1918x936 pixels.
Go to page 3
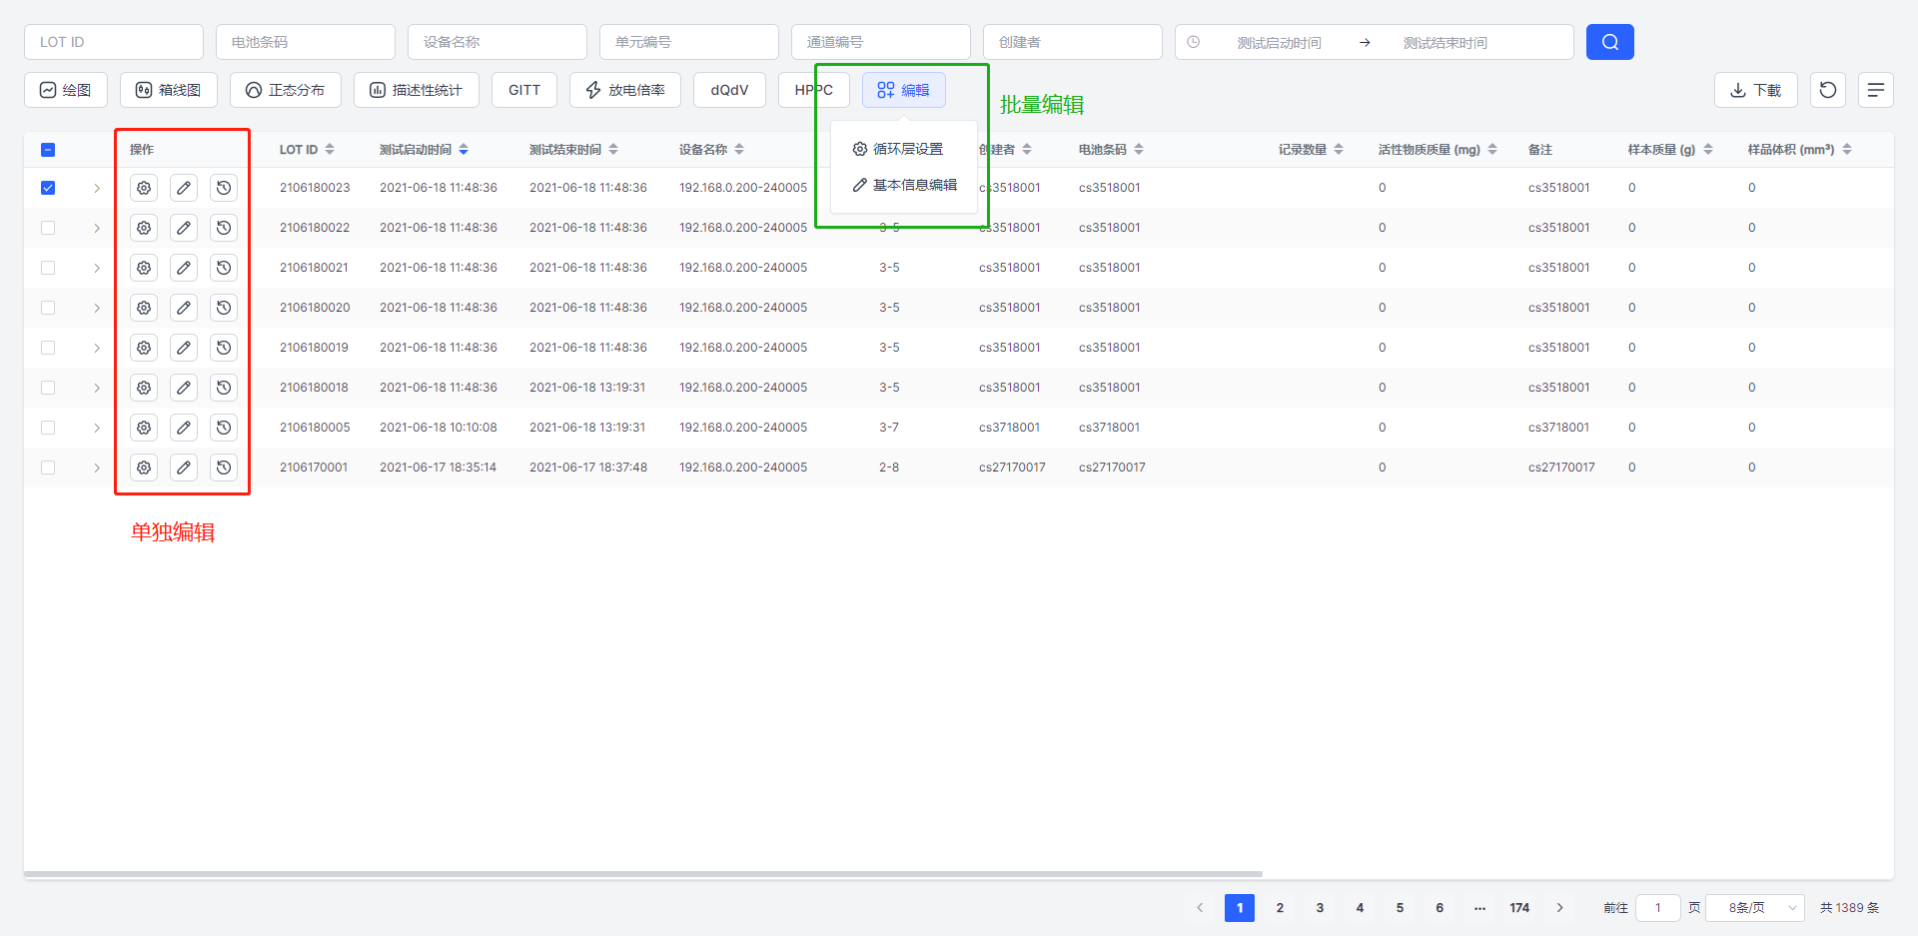pos(1320,908)
